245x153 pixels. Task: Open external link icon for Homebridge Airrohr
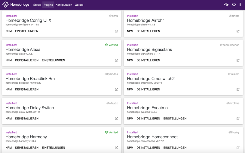(x=238, y=31)
